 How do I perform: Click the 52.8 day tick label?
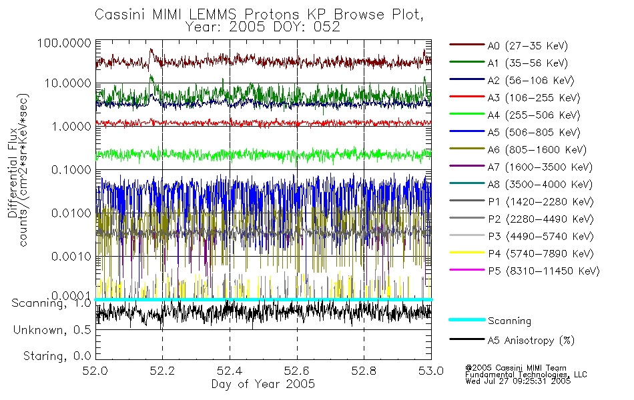click(364, 371)
